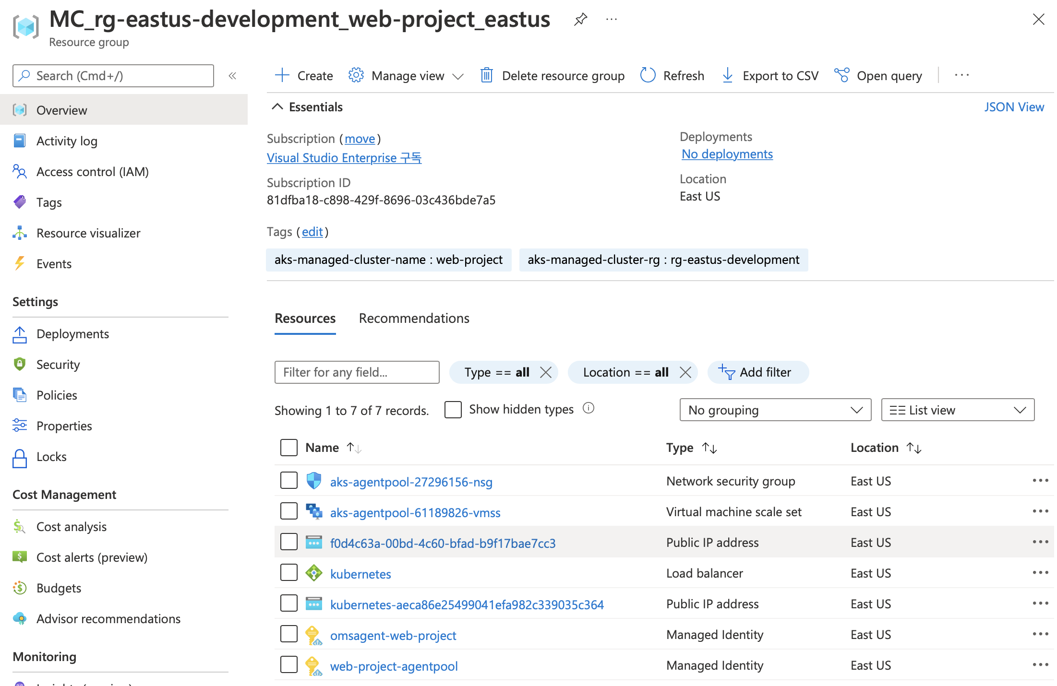Screen dimensions: 1057x686
Task: Click the Add filter button
Action: (x=757, y=372)
